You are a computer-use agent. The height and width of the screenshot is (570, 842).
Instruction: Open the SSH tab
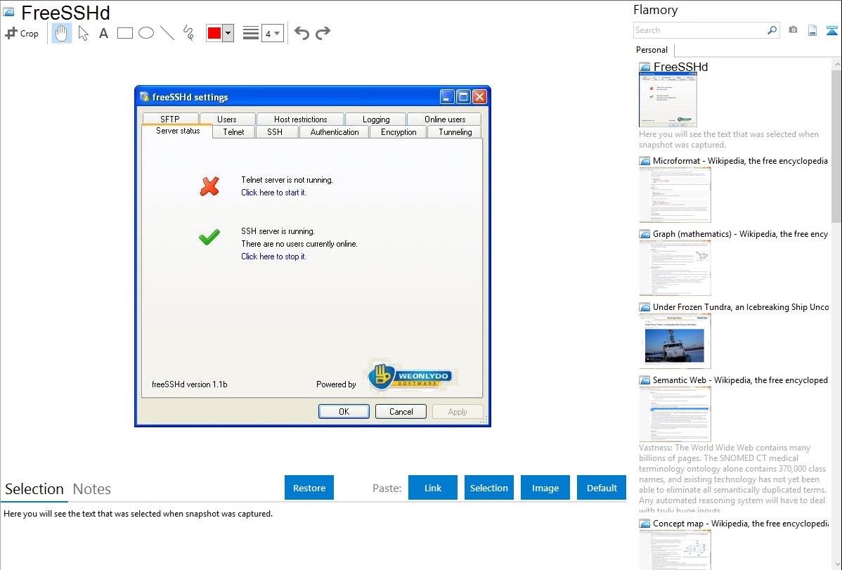click(x=275, y=132)
